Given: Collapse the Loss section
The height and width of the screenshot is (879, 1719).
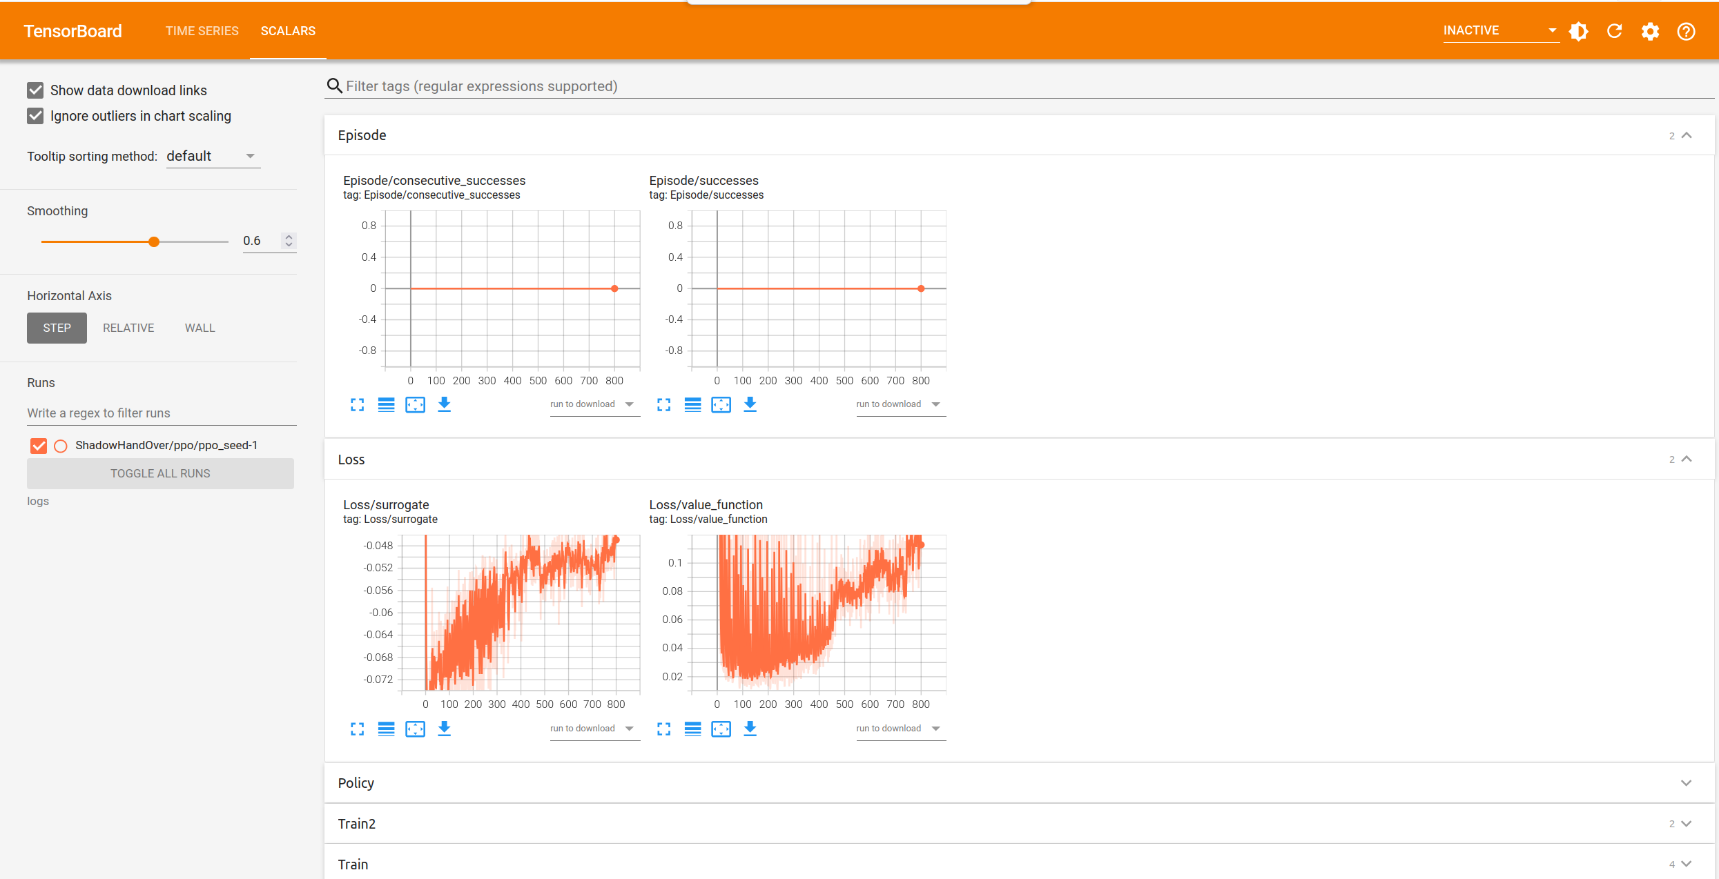Looking at the screenshot, I should [1687, 460].
